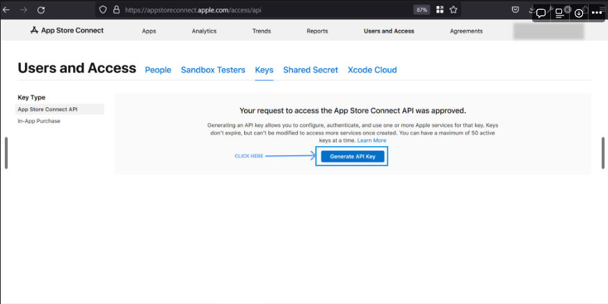Click the Pocket save icon

(515, 10)
